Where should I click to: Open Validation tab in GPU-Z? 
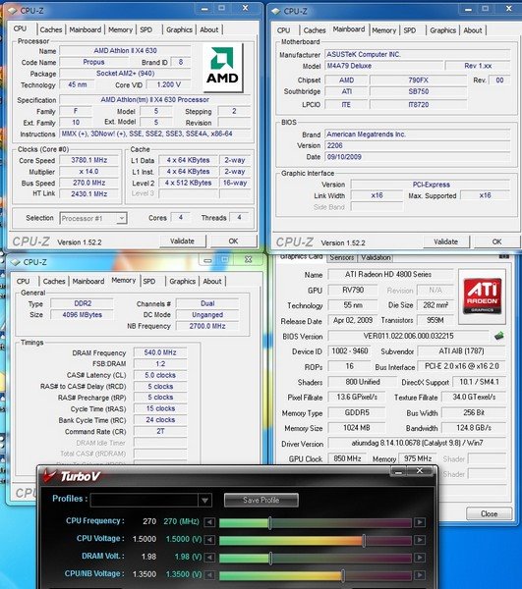point(376,257)
